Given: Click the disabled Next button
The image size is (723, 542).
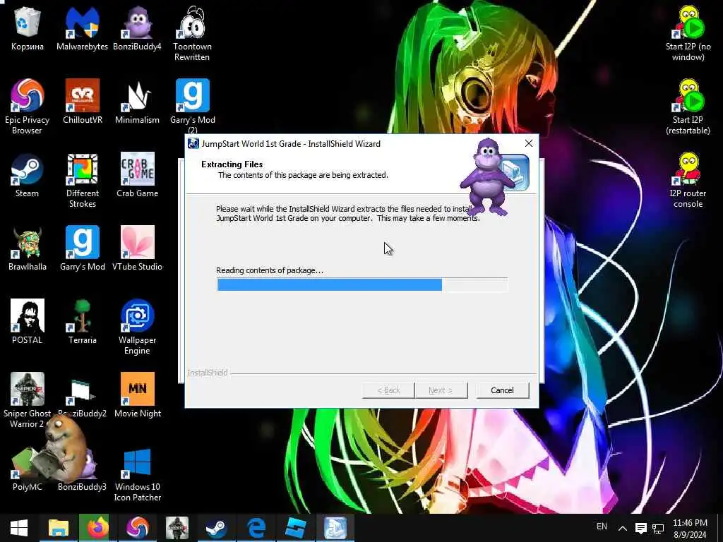Looking at the screenshot, I should pyautogui.click(x=441, y=390).
